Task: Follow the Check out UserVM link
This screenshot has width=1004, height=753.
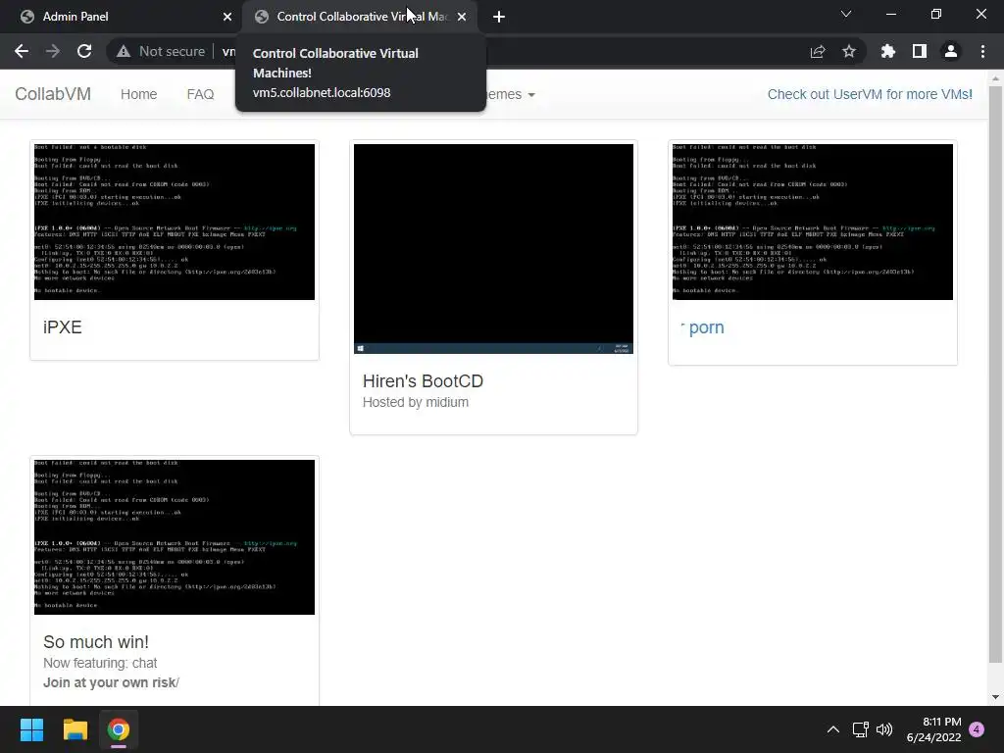Action: click(x=870, y=94)
